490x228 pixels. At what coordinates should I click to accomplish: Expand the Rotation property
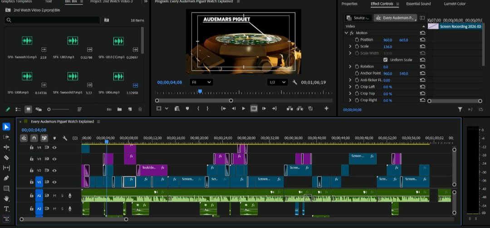[x=350, y=67]
